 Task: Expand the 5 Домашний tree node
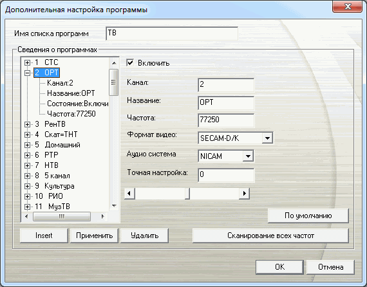(28, 145)
